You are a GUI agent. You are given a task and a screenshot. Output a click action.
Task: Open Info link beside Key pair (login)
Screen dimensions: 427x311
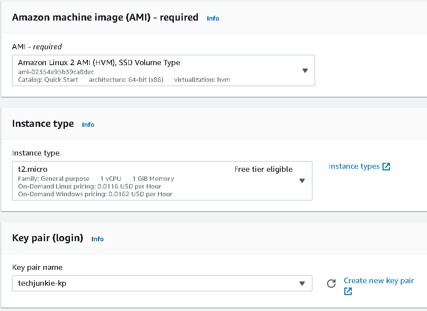tap(97, 239)
